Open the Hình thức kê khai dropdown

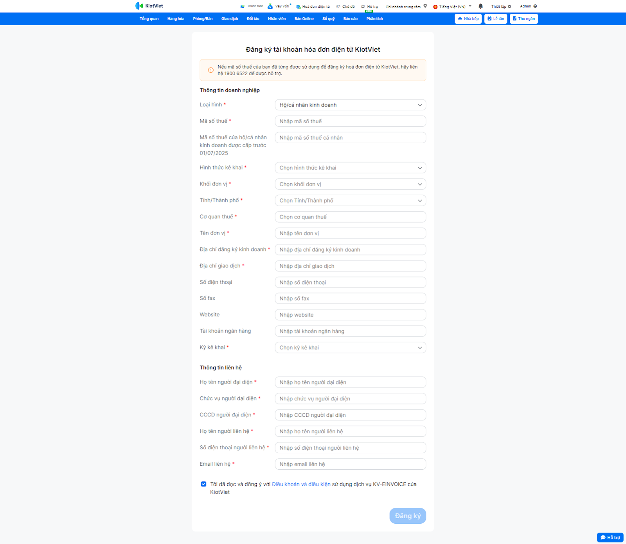351,168
